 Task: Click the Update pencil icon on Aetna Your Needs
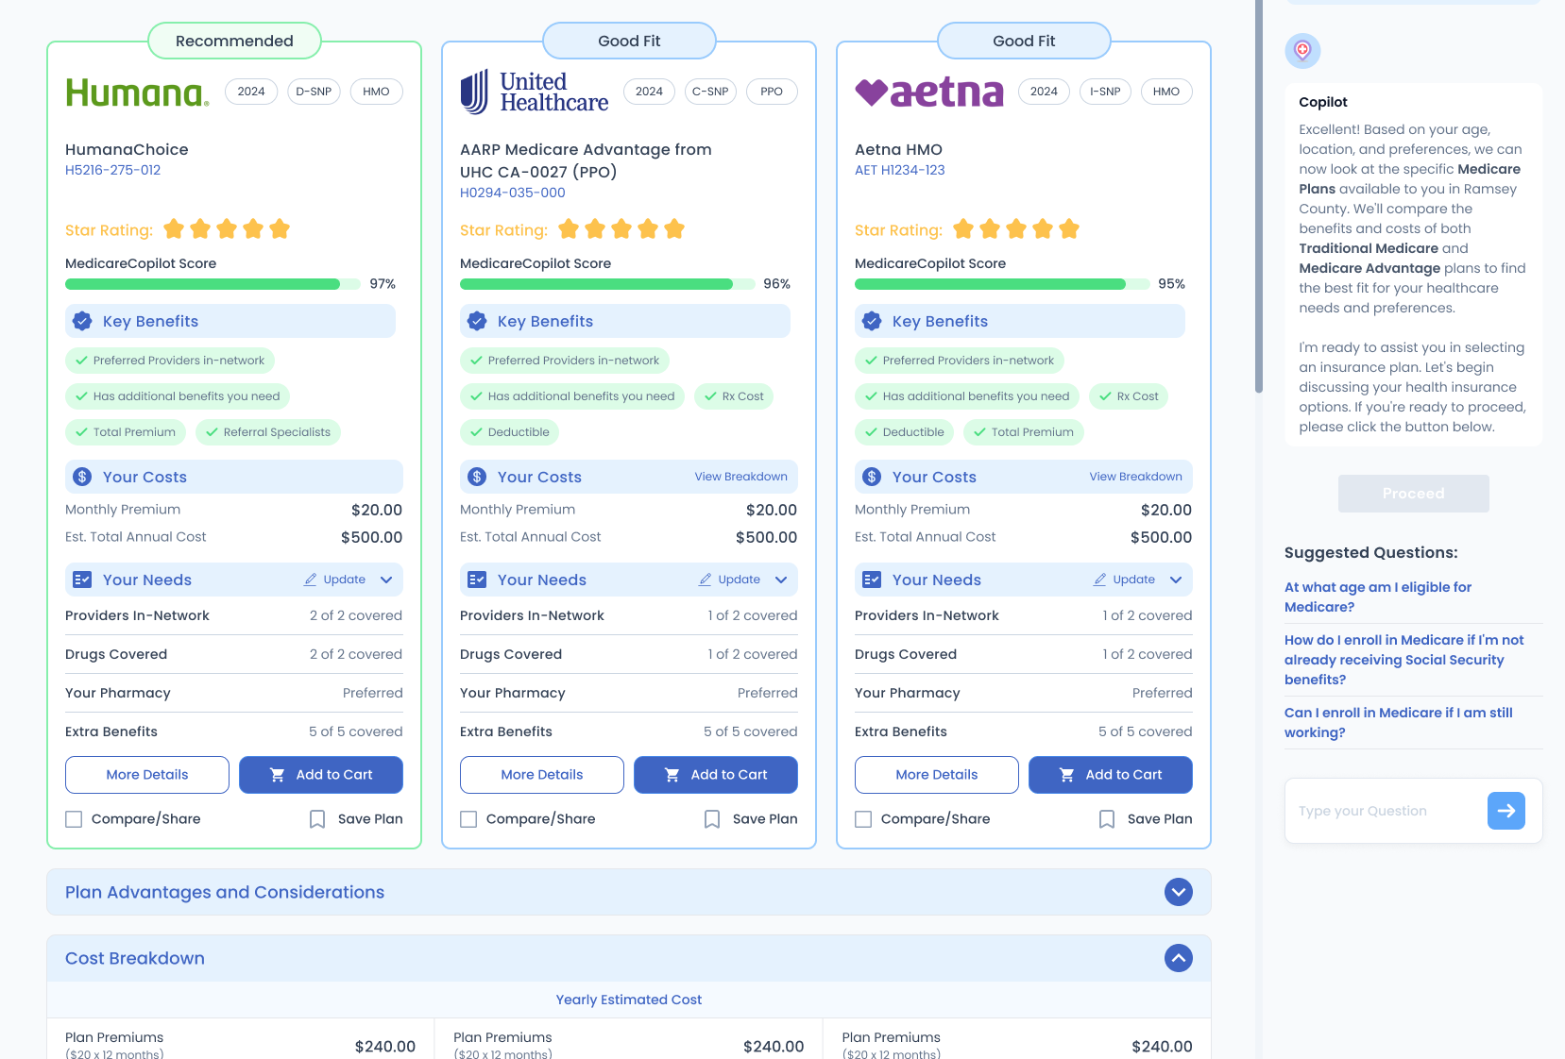pos(1099,580)
